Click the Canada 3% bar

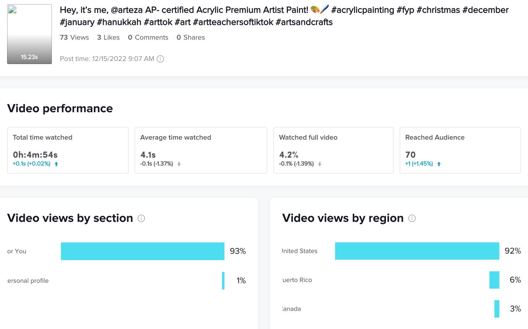click(x=497, y=309)
